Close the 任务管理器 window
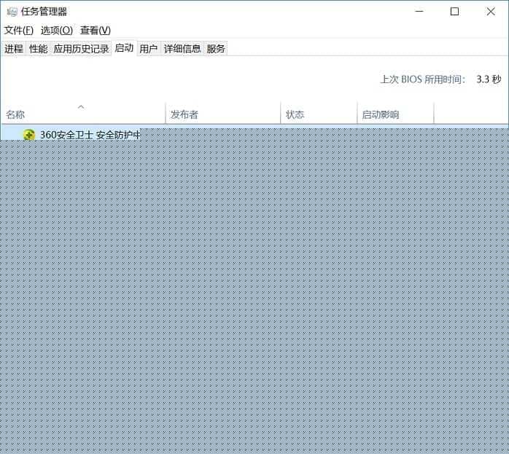Viewport: 509px width, 454px height. tap(491, 12)
